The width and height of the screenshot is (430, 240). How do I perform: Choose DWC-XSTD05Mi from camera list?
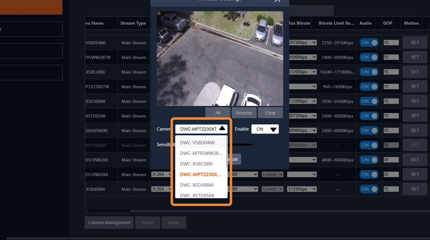200,195
